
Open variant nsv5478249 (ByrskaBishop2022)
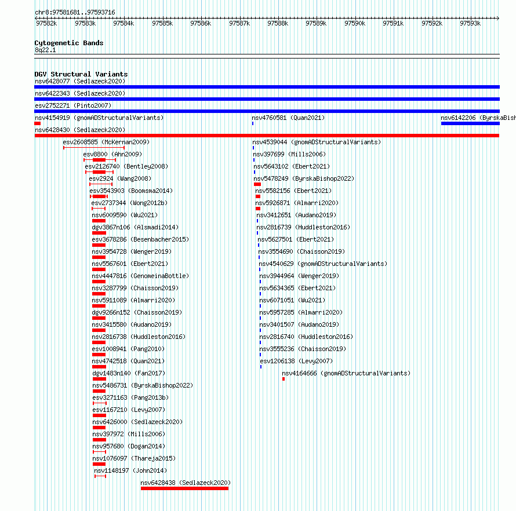[304, 178]
